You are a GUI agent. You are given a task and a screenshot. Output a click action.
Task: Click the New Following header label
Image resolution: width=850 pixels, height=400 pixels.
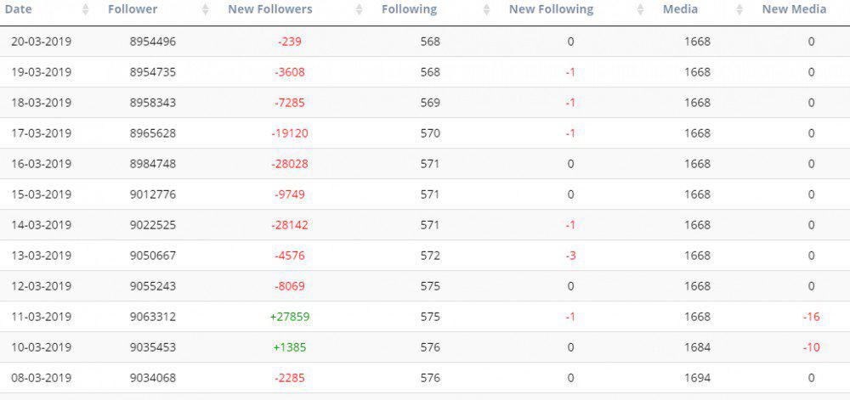(551, 9)
